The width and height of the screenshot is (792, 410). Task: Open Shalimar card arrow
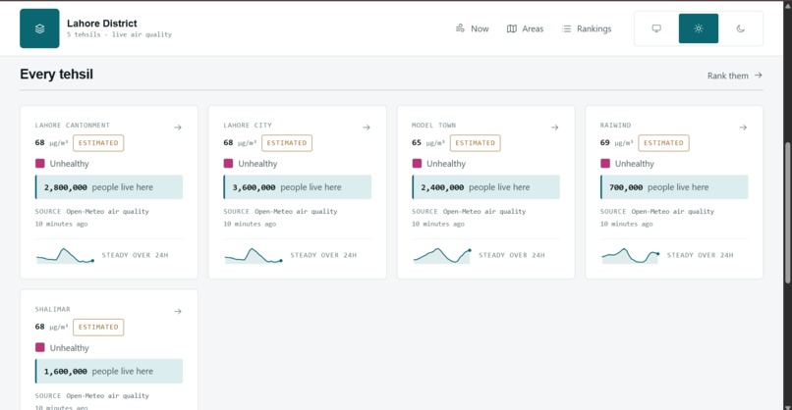[x=178, y=312]
